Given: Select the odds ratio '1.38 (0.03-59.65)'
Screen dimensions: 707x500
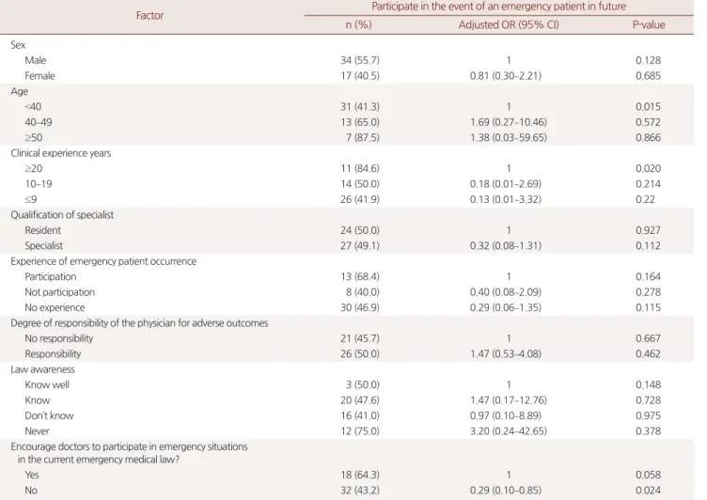Looking at the screenshot, I should point(508,137).
